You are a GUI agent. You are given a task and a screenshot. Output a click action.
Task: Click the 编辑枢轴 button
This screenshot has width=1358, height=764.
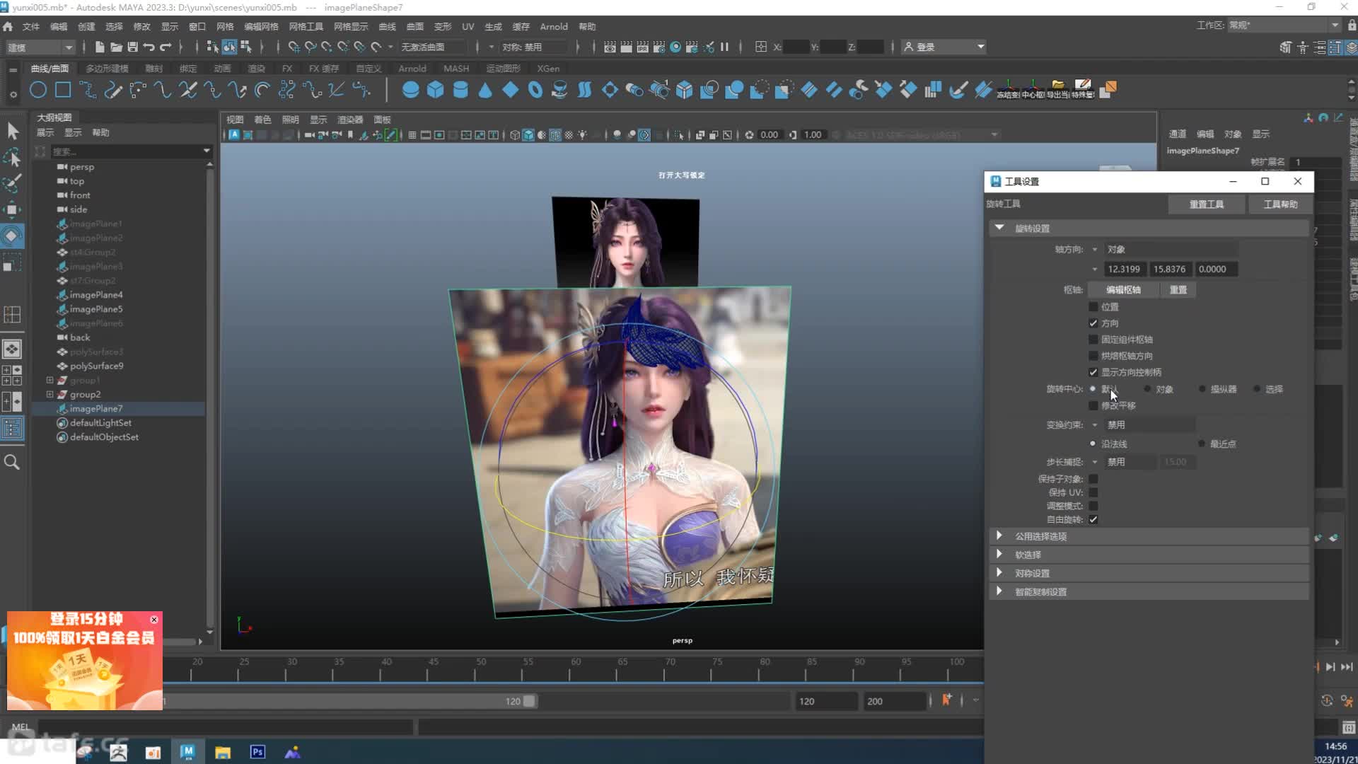tap(1123, 290)
